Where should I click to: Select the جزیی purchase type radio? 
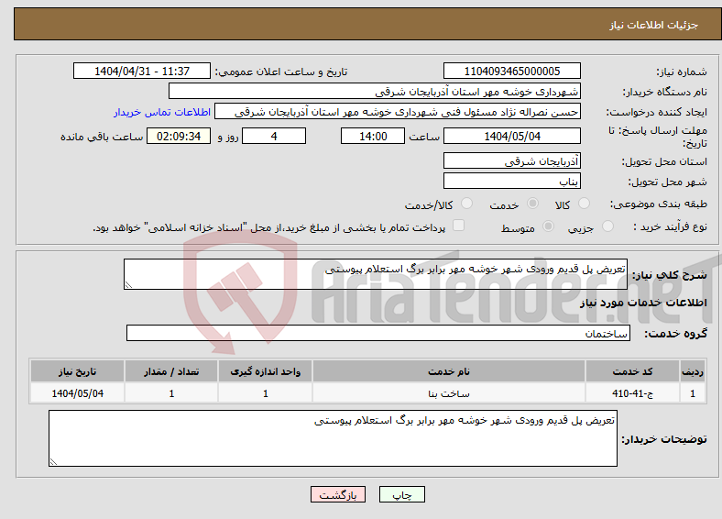pyautogui.click(x=607, y=226)
